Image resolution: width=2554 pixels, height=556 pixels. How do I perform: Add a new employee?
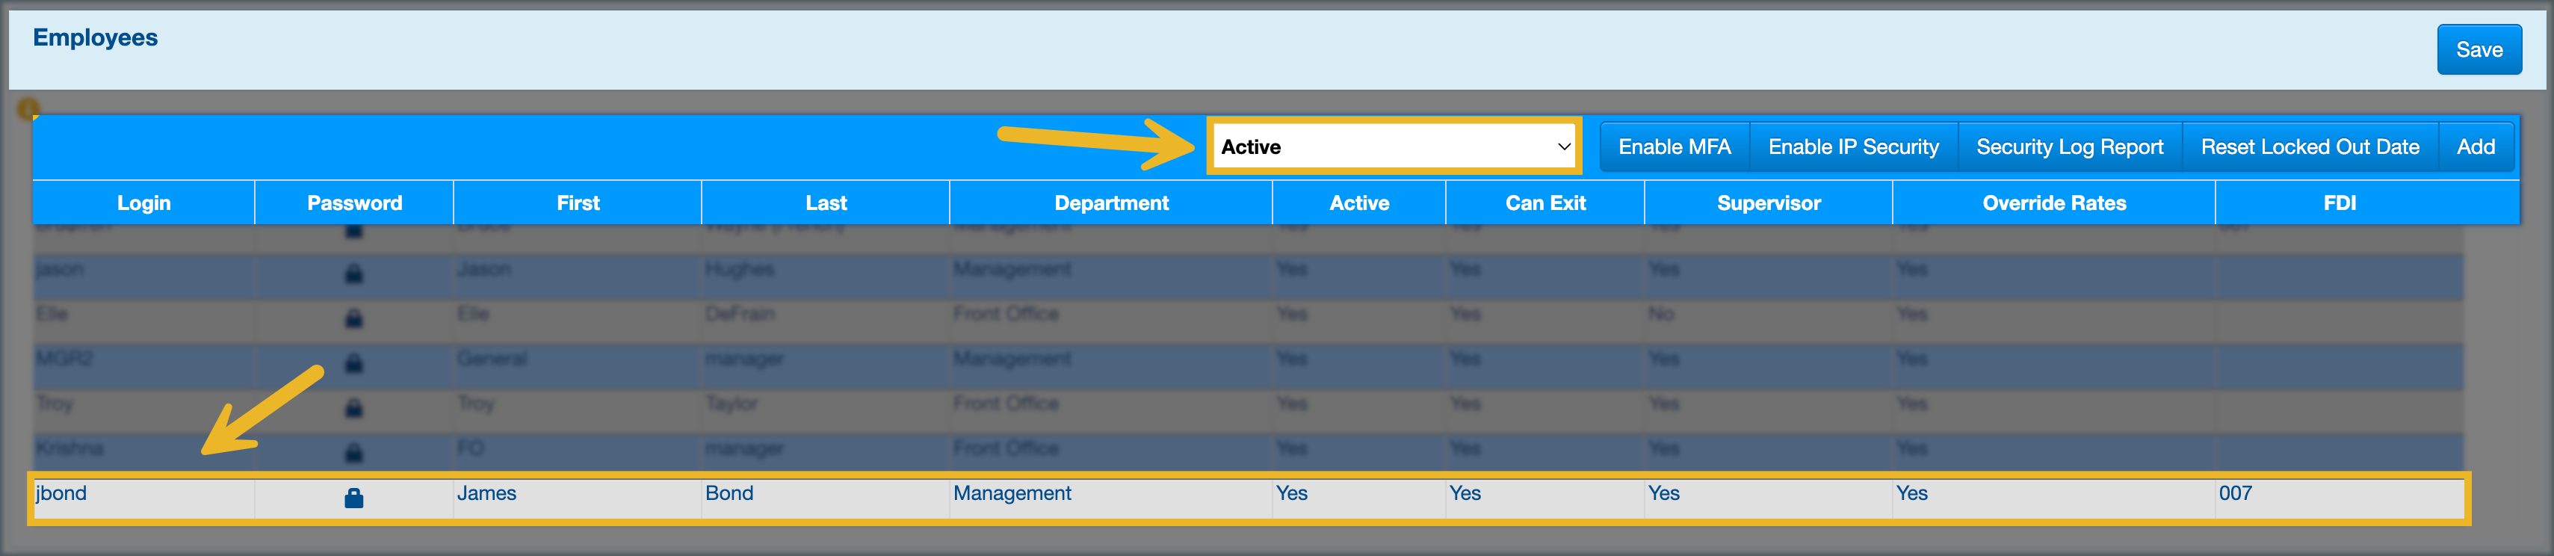click(x=2475, y=146)
